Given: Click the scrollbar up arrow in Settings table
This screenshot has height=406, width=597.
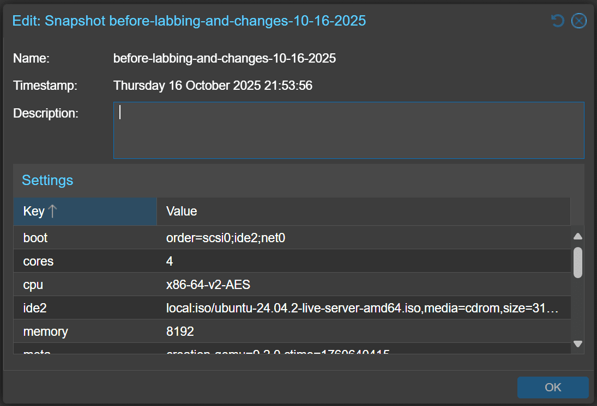Looking at the screenshot, I should [577, 235].
